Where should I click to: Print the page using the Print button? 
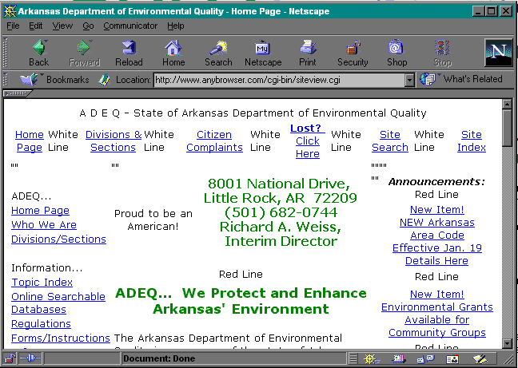coord(308,53)
